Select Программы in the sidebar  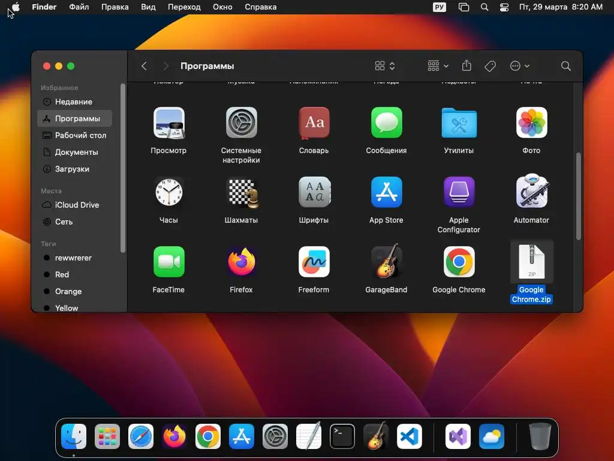(74, 118)
